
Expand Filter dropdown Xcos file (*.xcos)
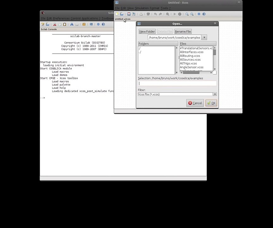tap(215, 94)
